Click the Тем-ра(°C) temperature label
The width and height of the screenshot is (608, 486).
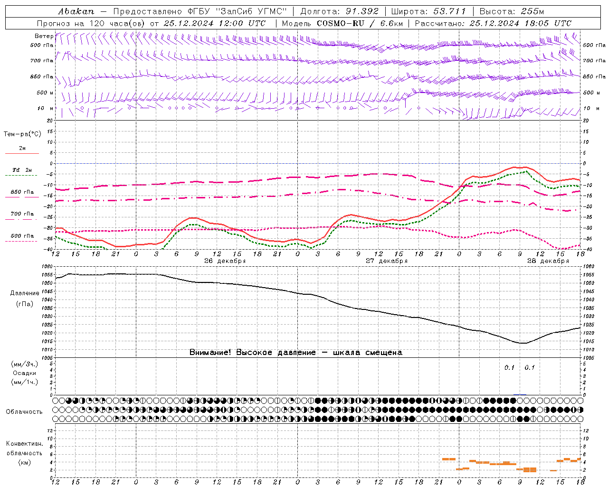pos(22,134)
